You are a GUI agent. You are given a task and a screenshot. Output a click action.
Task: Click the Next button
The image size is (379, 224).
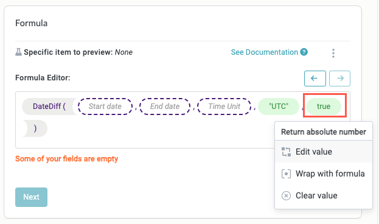coord(31,197)
